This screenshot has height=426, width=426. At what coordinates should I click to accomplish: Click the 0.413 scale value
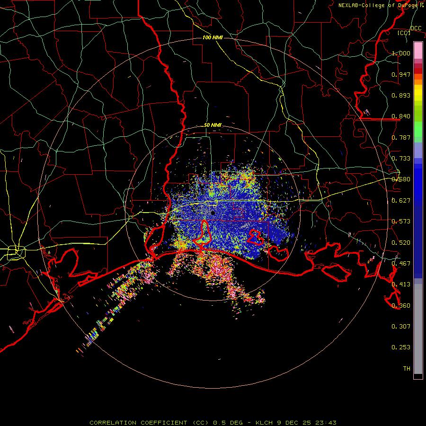[x=401, y=284]
